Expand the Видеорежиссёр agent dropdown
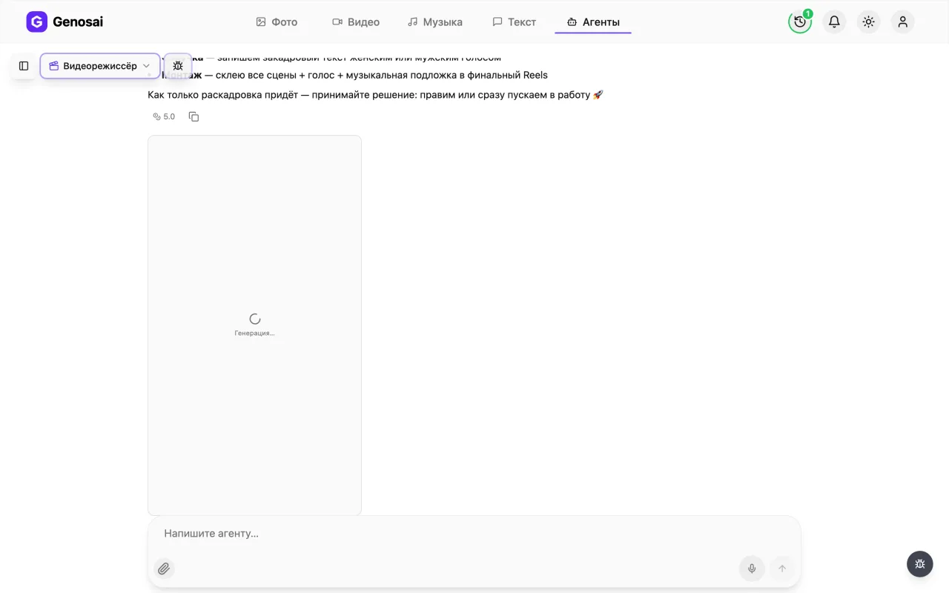Screen dimensions: 949x593 click(x=100, y=66)
